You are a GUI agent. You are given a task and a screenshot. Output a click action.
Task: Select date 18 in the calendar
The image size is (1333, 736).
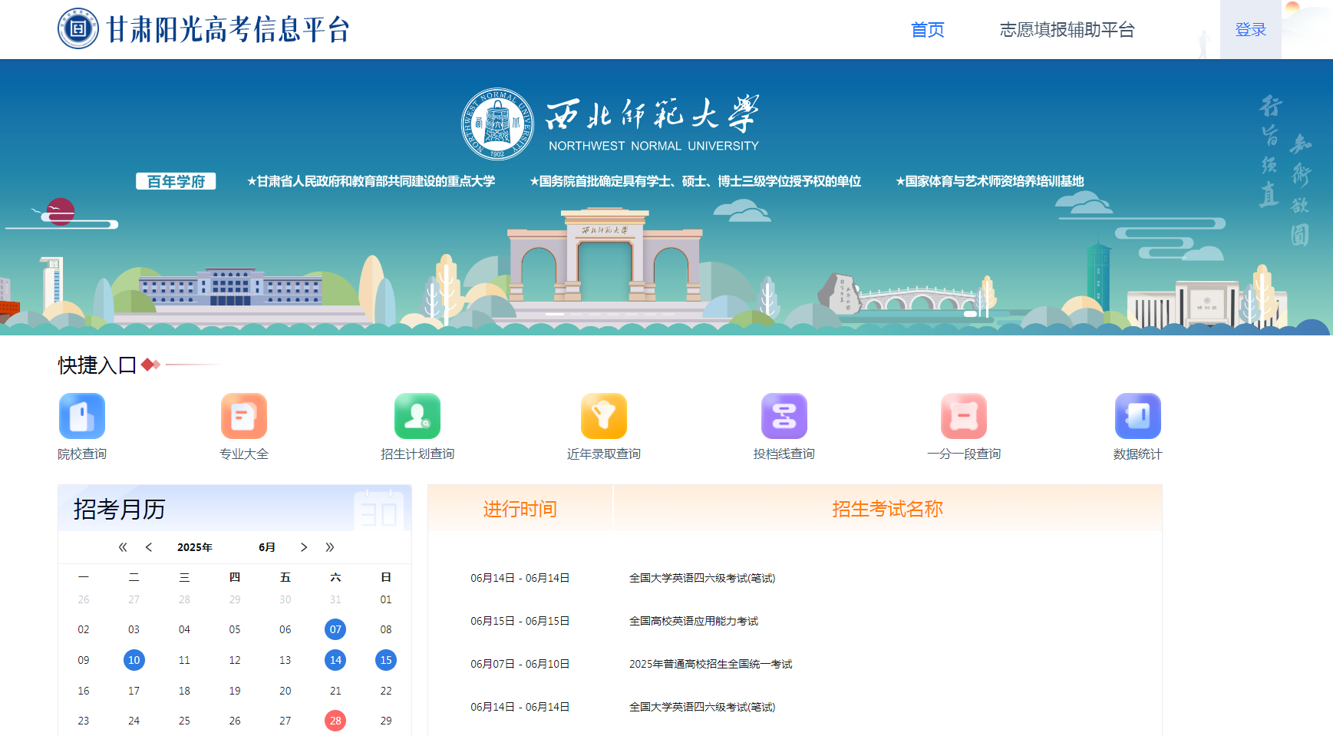point(184,691)
